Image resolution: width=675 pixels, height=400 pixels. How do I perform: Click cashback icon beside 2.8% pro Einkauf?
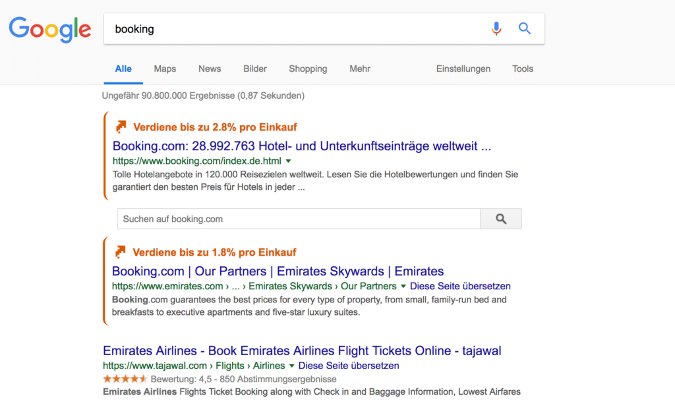tap(121, 127)
